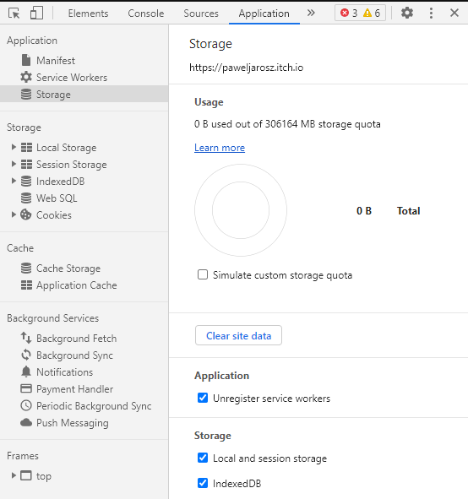Open DevTools settings gear icon

[407, 13]
